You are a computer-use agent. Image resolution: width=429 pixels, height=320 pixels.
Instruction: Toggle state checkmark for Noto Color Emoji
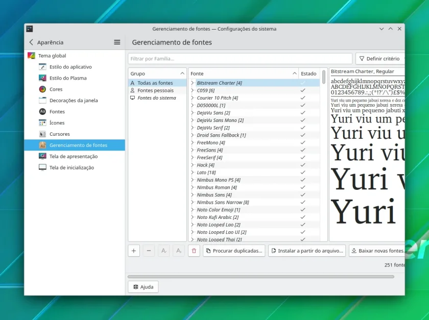303,210
